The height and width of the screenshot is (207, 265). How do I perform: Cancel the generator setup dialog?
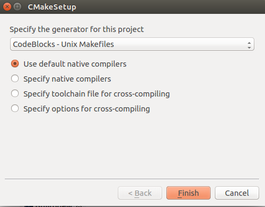237,193
